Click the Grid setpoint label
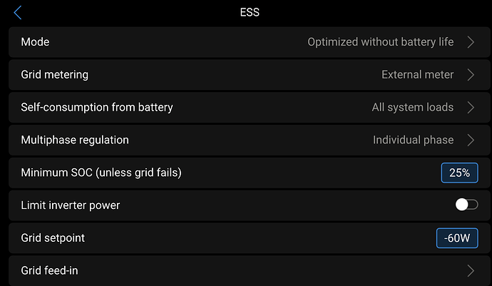This screenshot has height=286, width=492. coord(53,238)
